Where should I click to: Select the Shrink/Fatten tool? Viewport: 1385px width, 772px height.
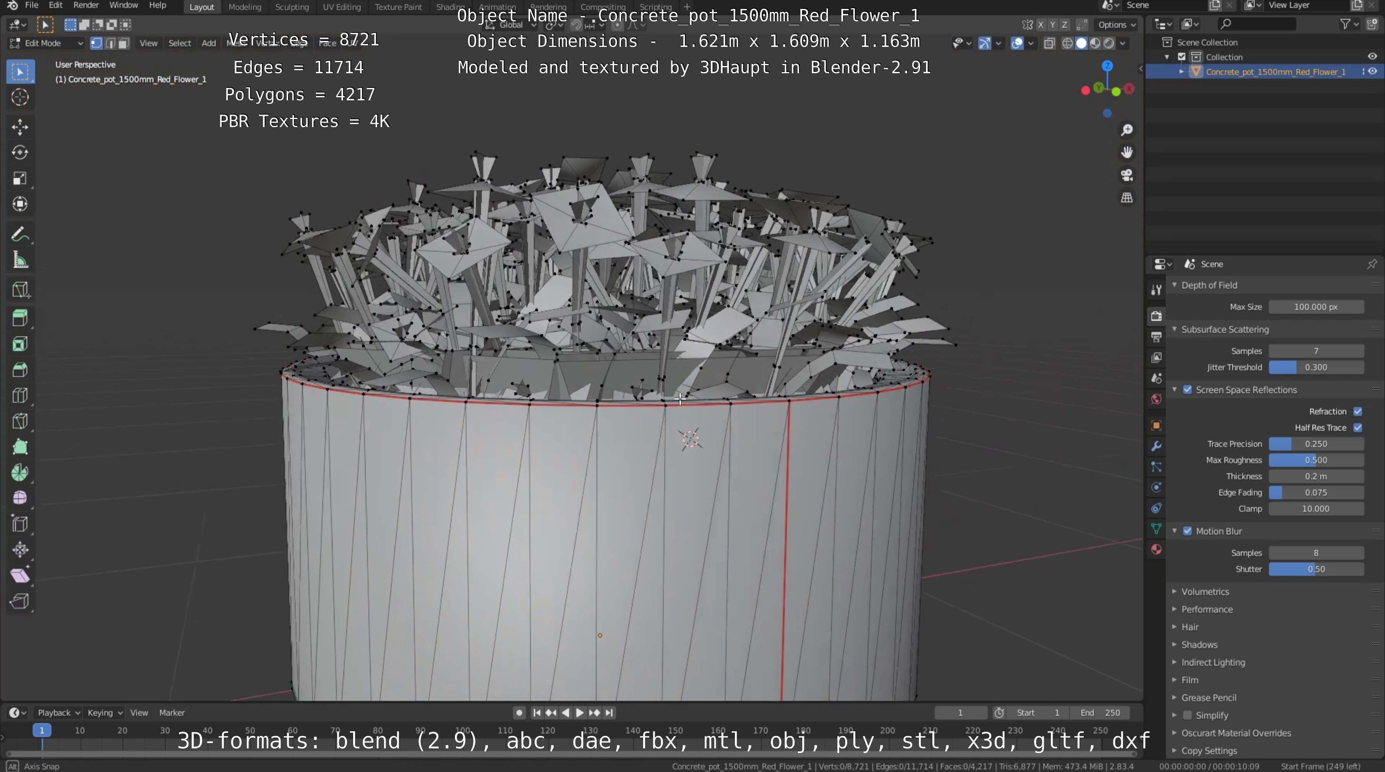21,550
